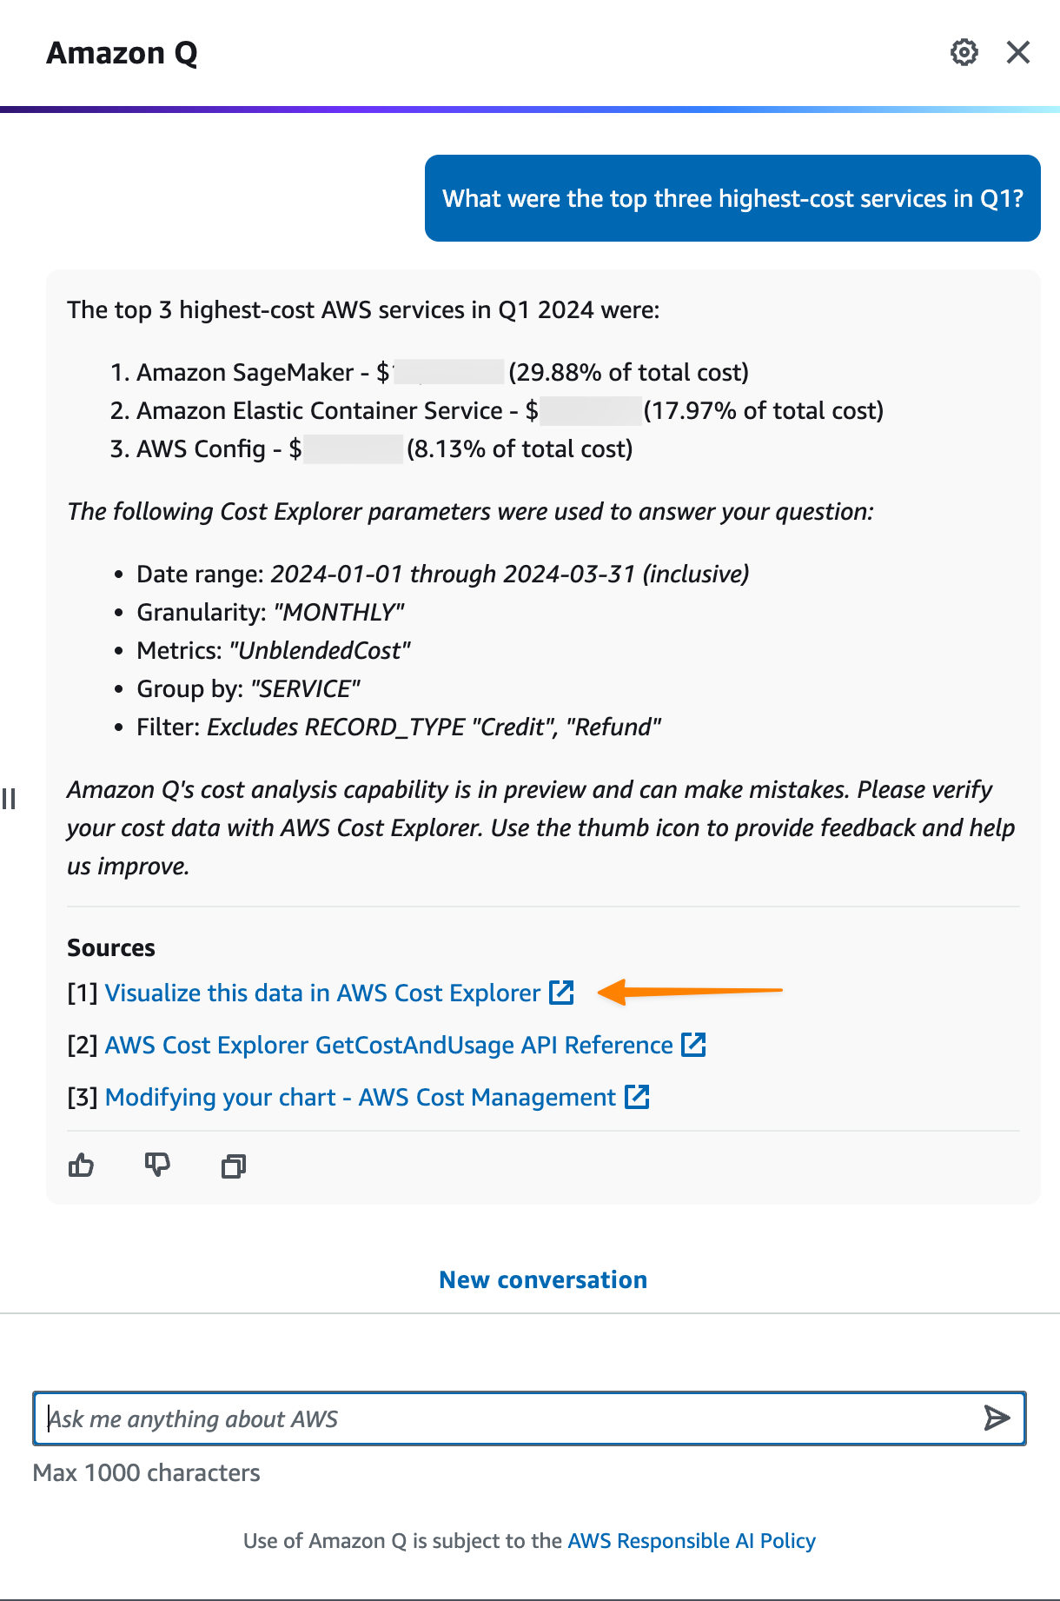
Task: Click external link icon beside GetCostAndUsage API Reference
Action: [x=693, y=1044]
